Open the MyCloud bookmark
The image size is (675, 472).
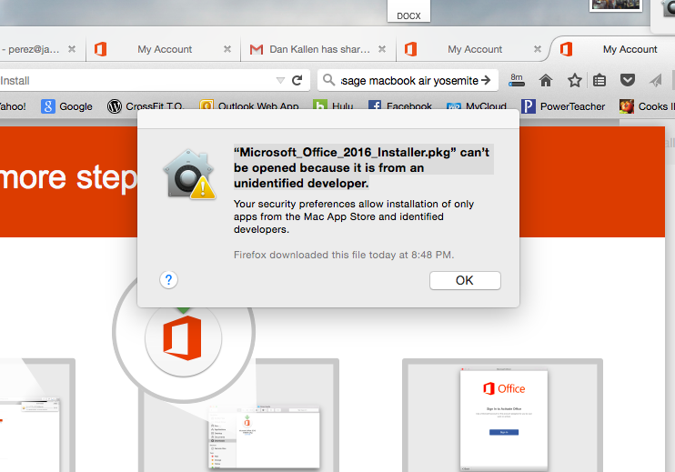[477, 106]
